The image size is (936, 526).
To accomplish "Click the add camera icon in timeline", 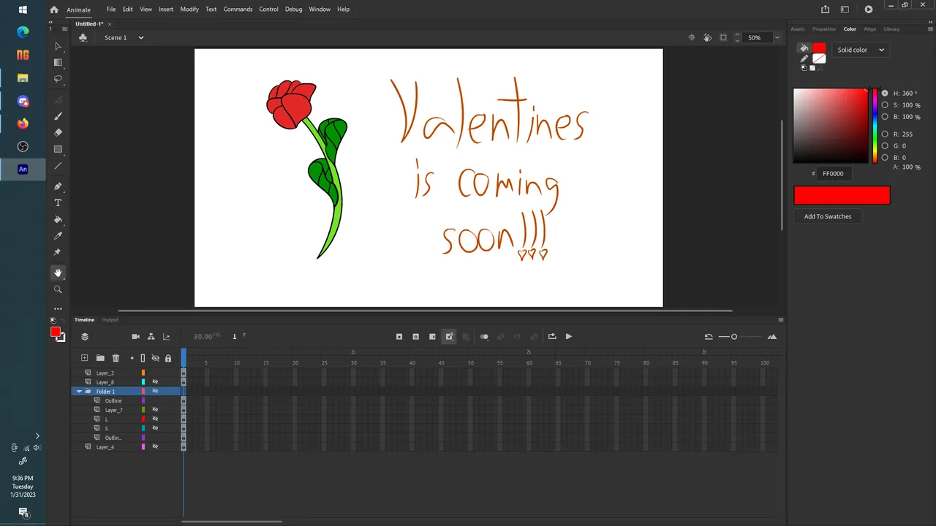I will point(135,337).
